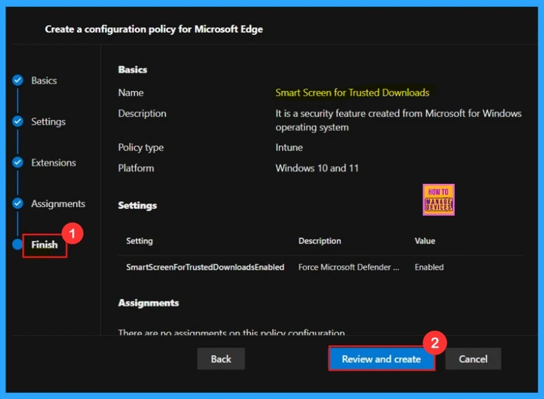This screenshot has width=544, height=399.
Task: Select the Finish wizard step
Action: [44, 244]
